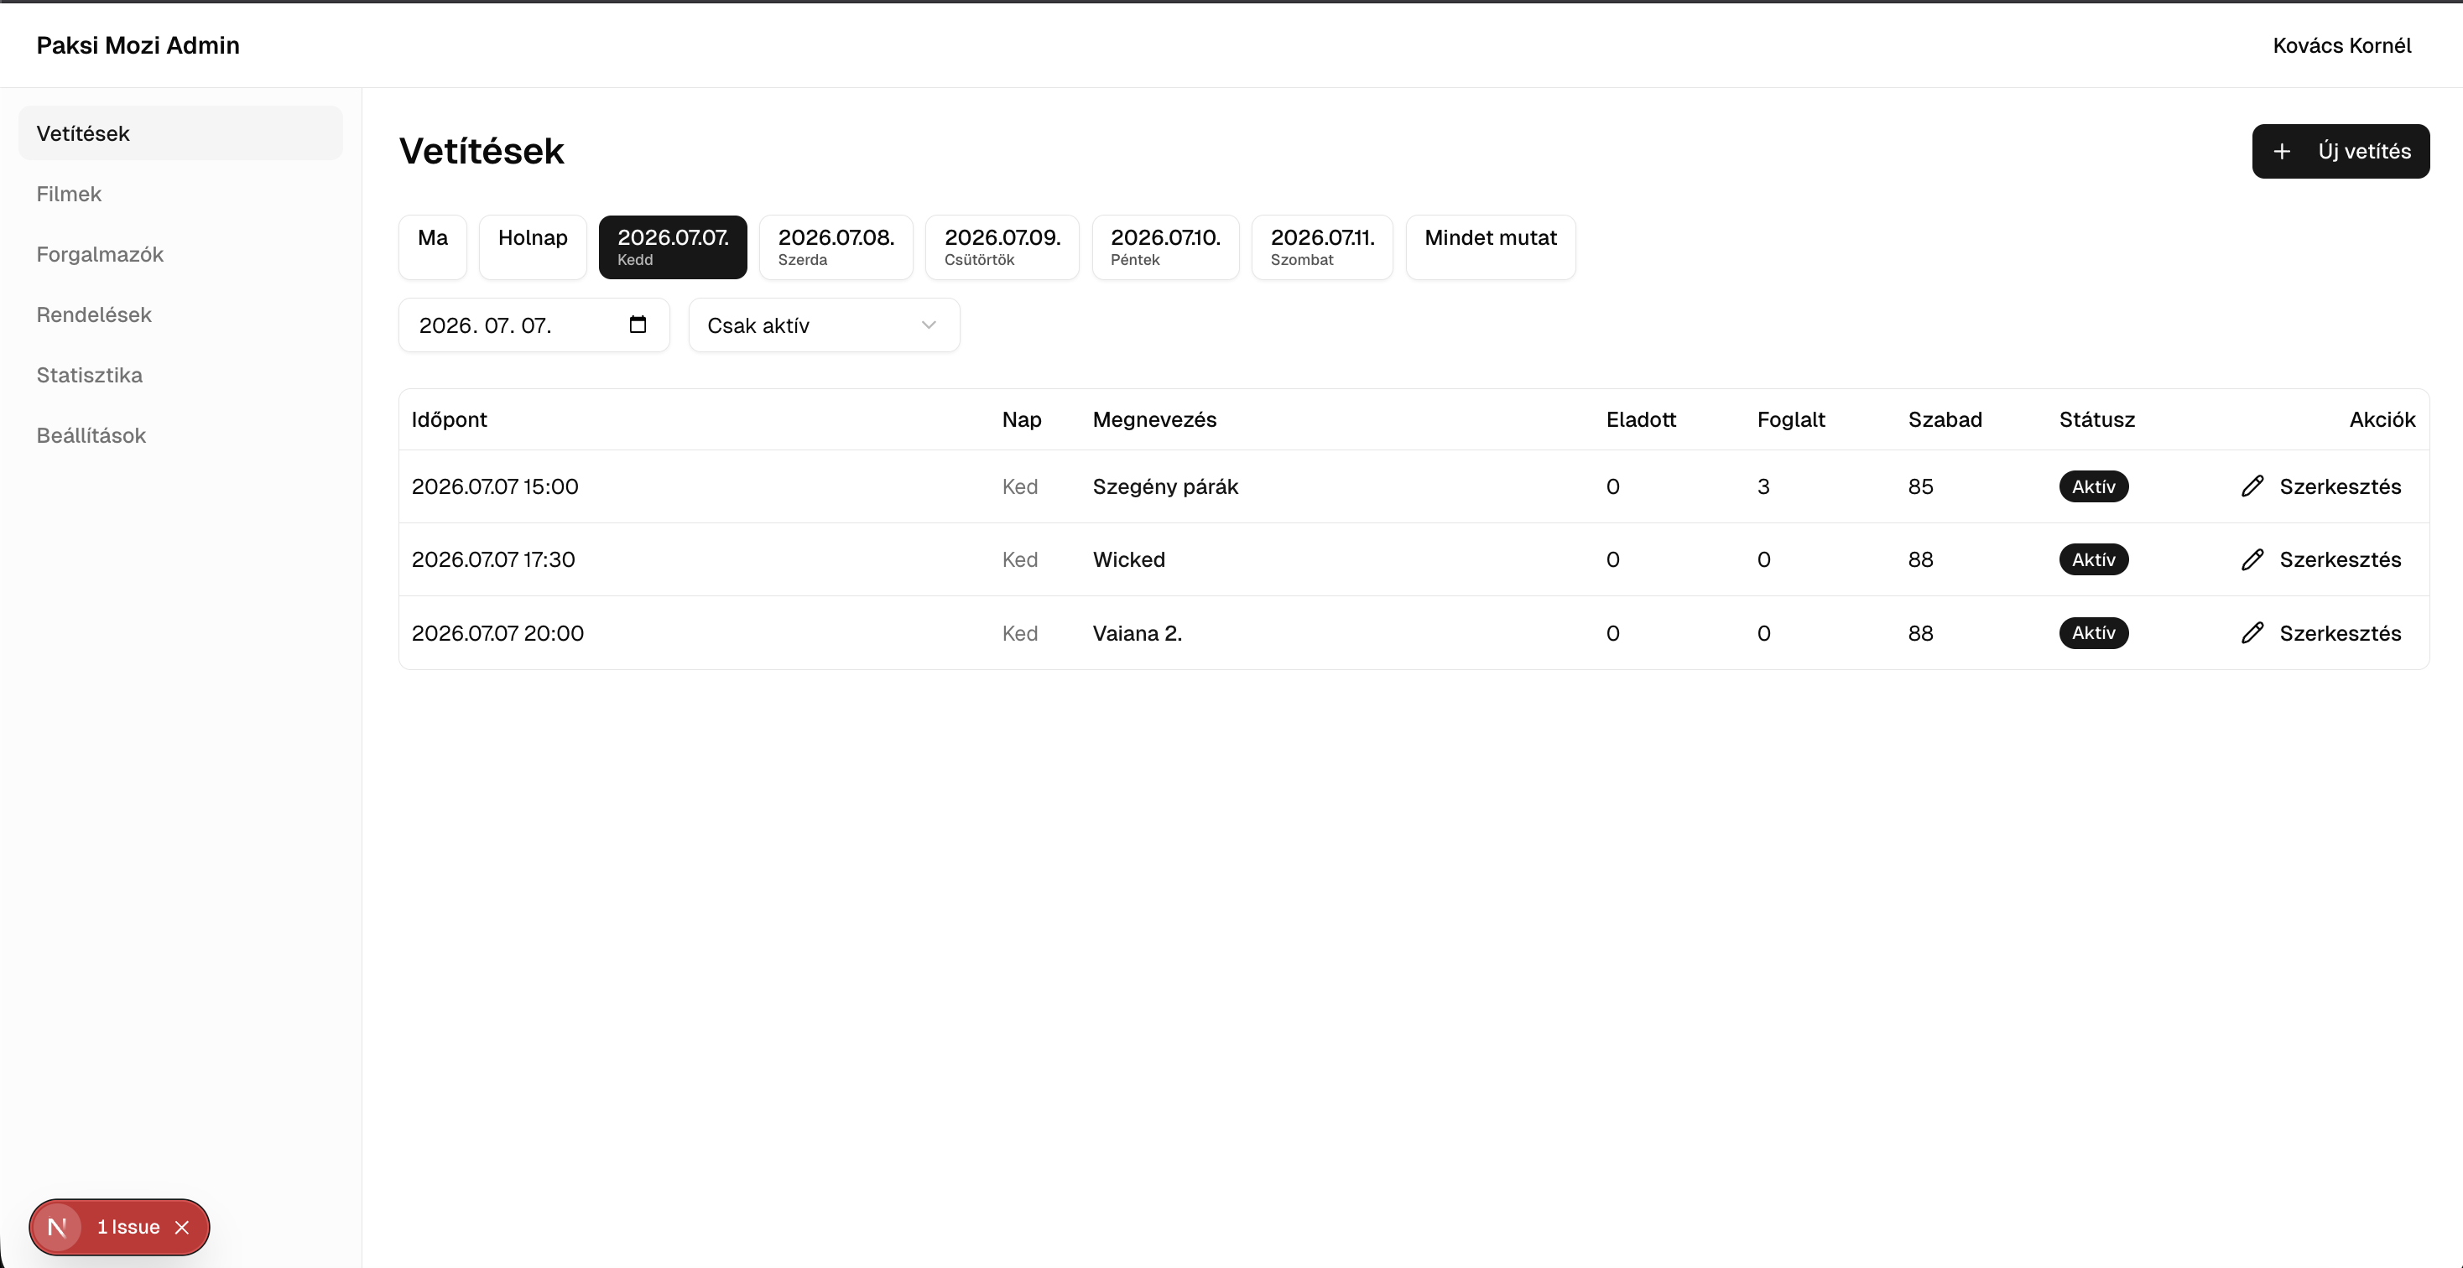Image resolution: width=2463 pixels, height=1268 pixels.
Task: Click pencil icon in Szegény párák row
Action: pyautogui.click(x=2252, y=486)
